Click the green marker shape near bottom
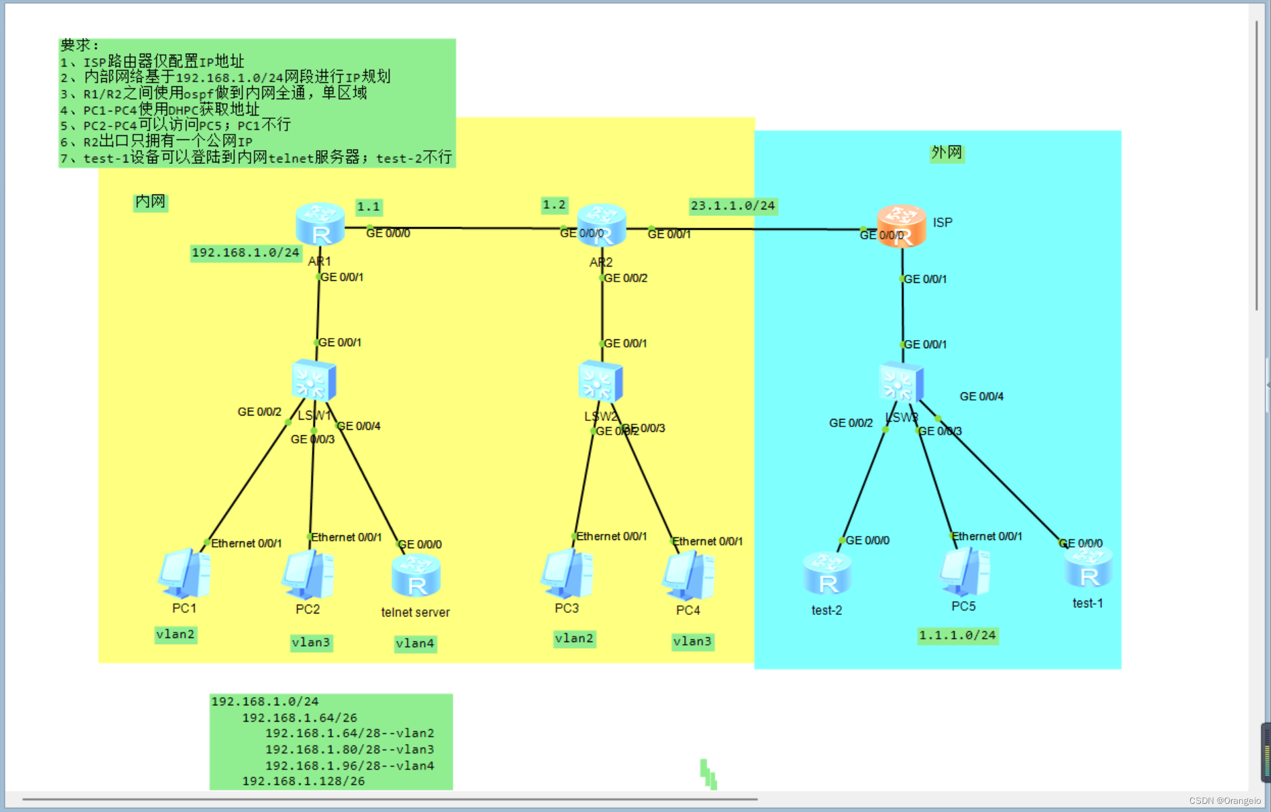Viewport: 1271px width, 812px height. pos(709,774)
